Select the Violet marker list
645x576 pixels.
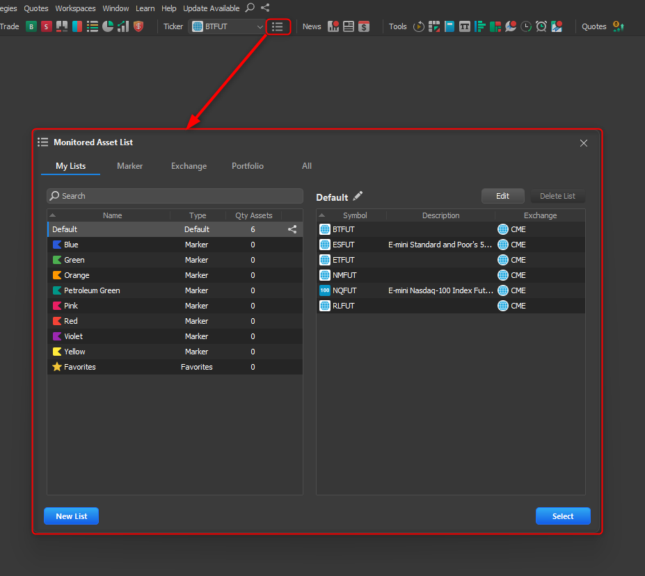[x=175, y=336]
